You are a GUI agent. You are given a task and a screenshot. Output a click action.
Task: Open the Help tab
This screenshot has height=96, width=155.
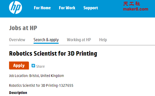[x=103, y=40]
